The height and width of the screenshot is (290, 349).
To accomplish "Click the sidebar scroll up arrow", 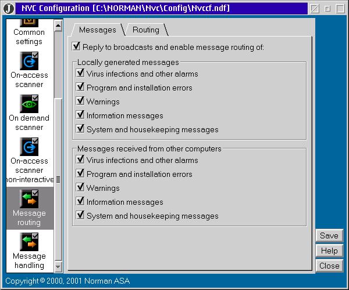I will [58, 26].
